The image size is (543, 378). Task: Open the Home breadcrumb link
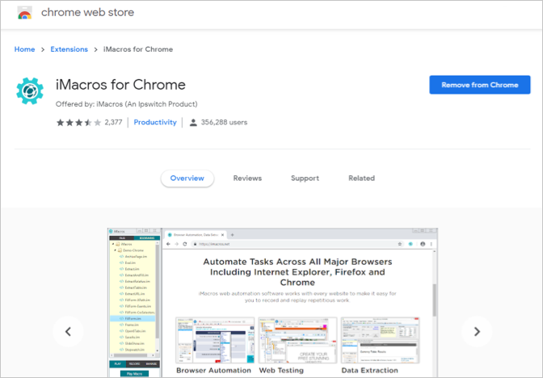tap(24, 49)
